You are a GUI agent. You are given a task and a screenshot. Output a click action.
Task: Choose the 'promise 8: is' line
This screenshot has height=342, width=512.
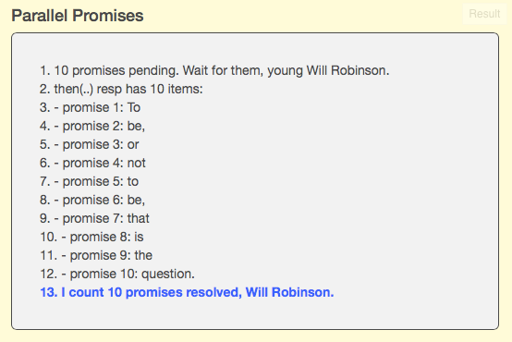91,237
